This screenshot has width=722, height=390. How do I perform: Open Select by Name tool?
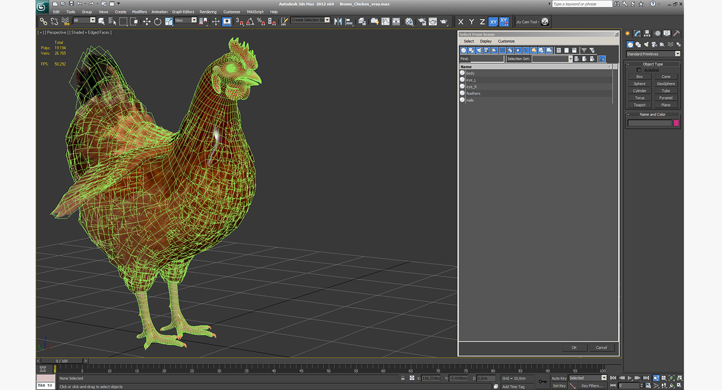[x=112, y=21]
